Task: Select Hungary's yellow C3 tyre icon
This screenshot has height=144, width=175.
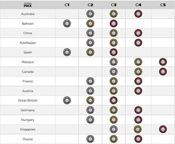Action: pos(114,120)
